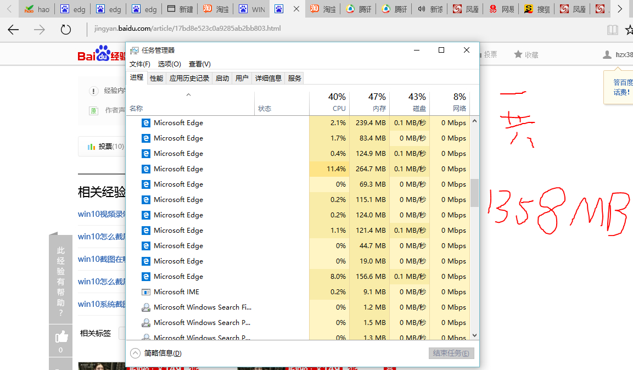The image size is (633, 370).
Task: Open the win10视频录 related link
Action: point(102,214)
